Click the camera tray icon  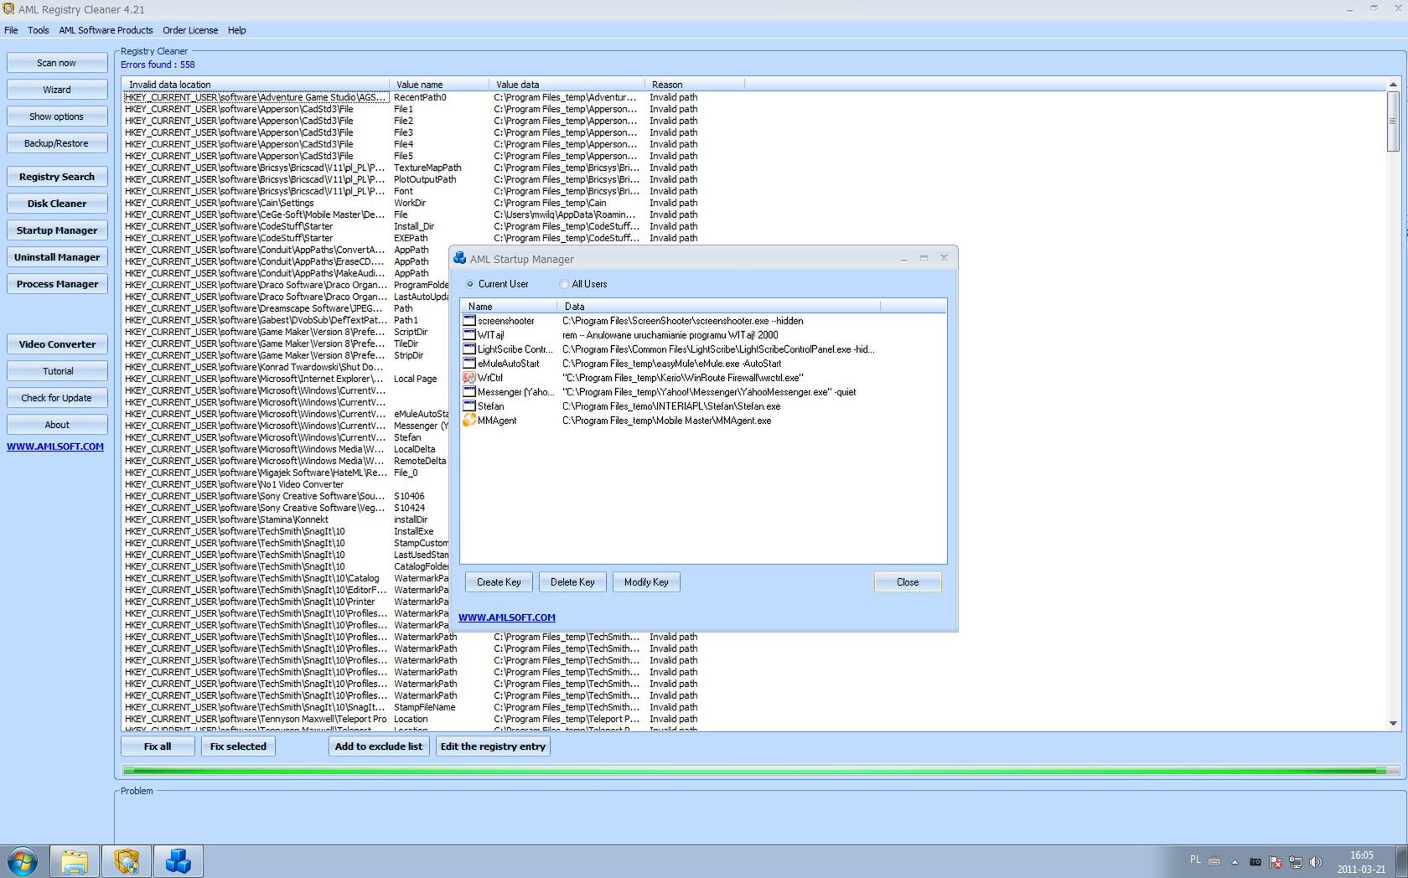[1255, 861]
